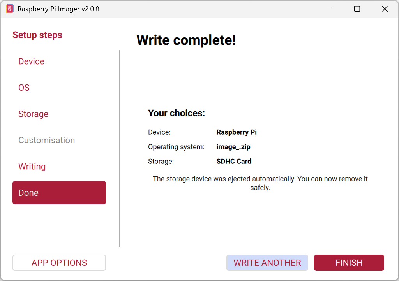This screenshot has width=399, height=281.
Task: Click the 'Device:' label in choices
Action: [x=159, y=132]
